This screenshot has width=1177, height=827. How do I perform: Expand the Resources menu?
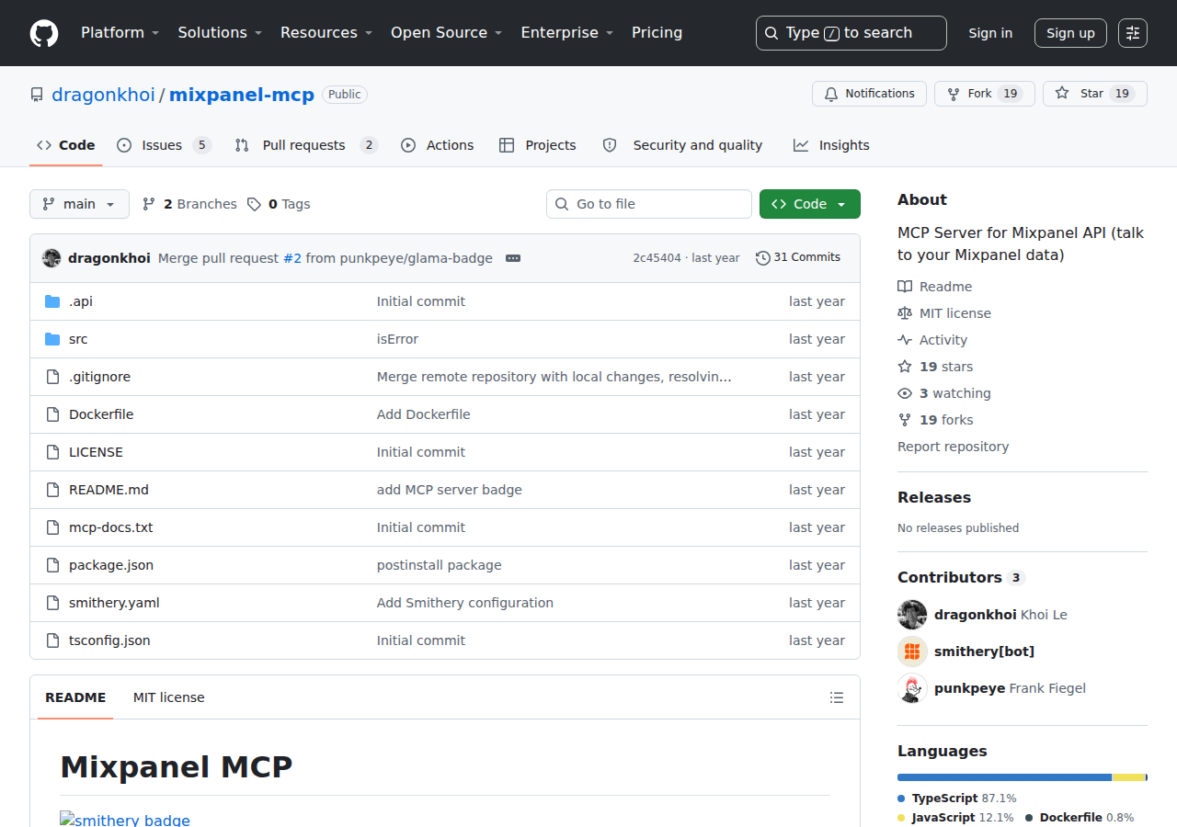pyautogui.click(x=326, y=33)
